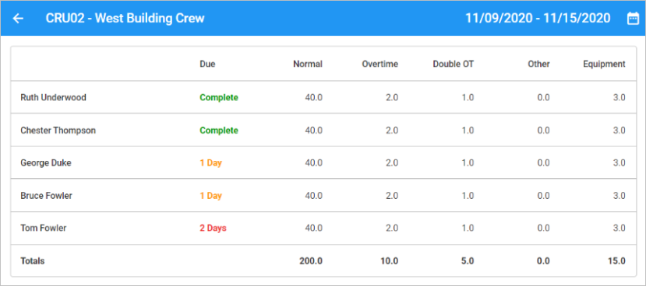Click Ruth Underwood's Complete status
This screenshot has height=286, width=646.
pos(219,98)
